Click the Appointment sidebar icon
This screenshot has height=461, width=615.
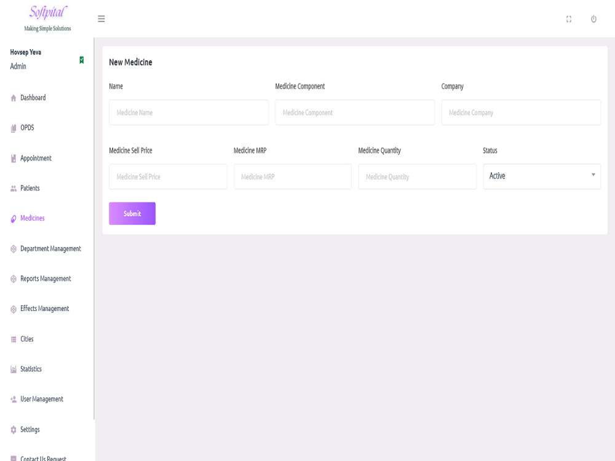tap(14, 159)
